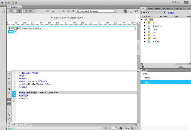191x130 pixels.
Task: Select the DOM panel tab
Action: (144, 70)
